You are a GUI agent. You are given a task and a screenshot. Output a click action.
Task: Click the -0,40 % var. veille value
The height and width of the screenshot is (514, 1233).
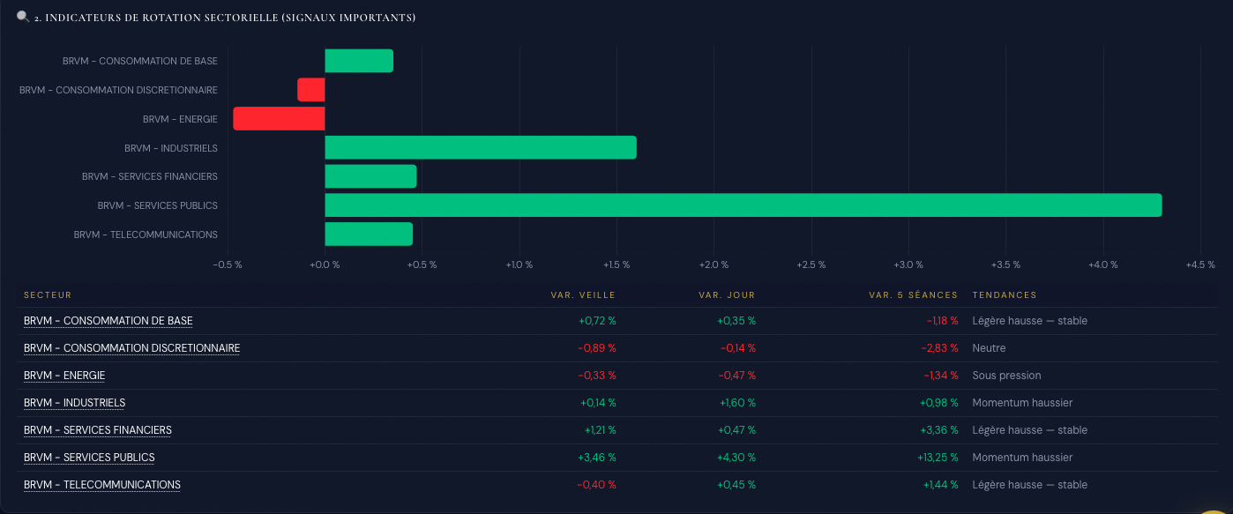(x=596, y=485)
